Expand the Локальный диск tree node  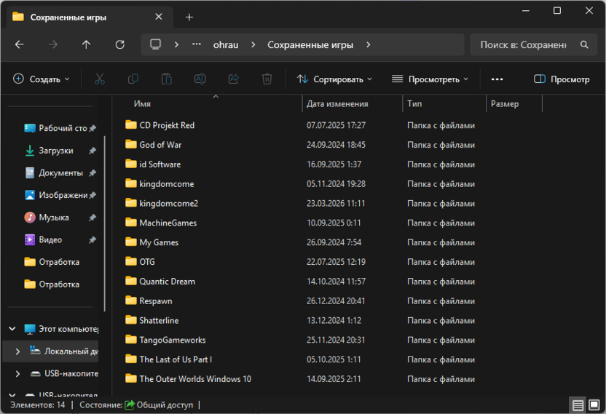point(17,351)
